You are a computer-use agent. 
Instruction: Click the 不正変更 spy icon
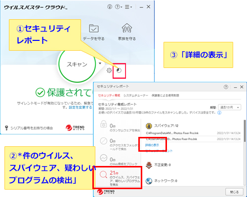(x=149, y=165)
